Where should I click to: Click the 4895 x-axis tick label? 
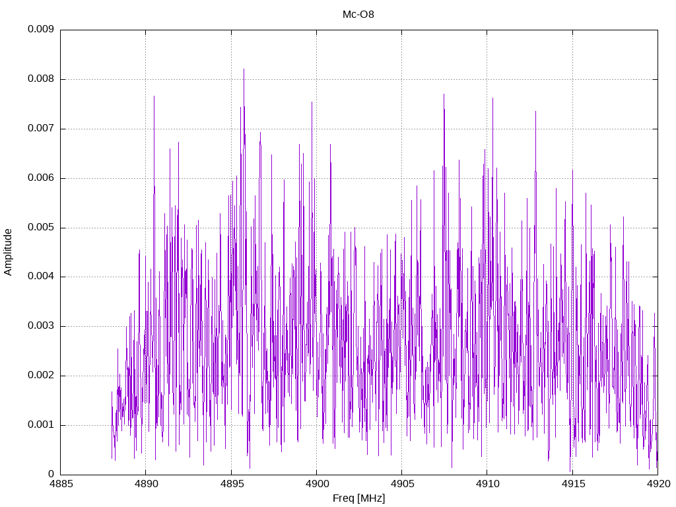coord(232,484)
